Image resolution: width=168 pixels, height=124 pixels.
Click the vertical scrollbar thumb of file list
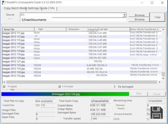pyautogui.click(x=163, y=74)
